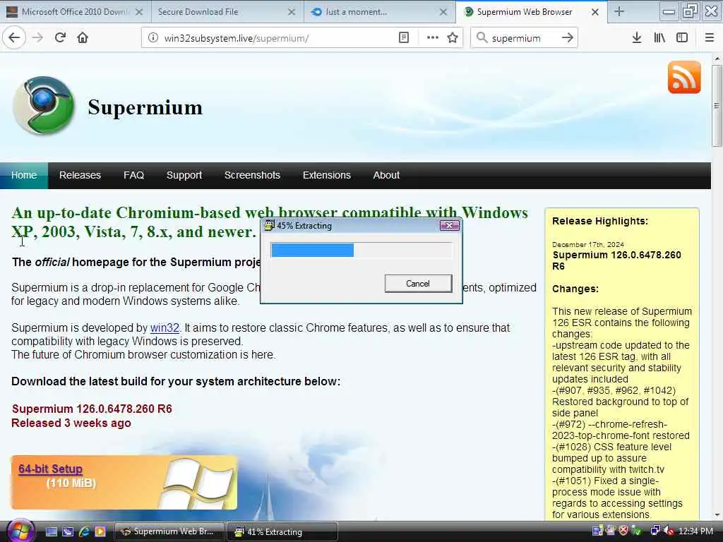Click the address bar URL field
The image size is (723, 542).
pos(278,38)
